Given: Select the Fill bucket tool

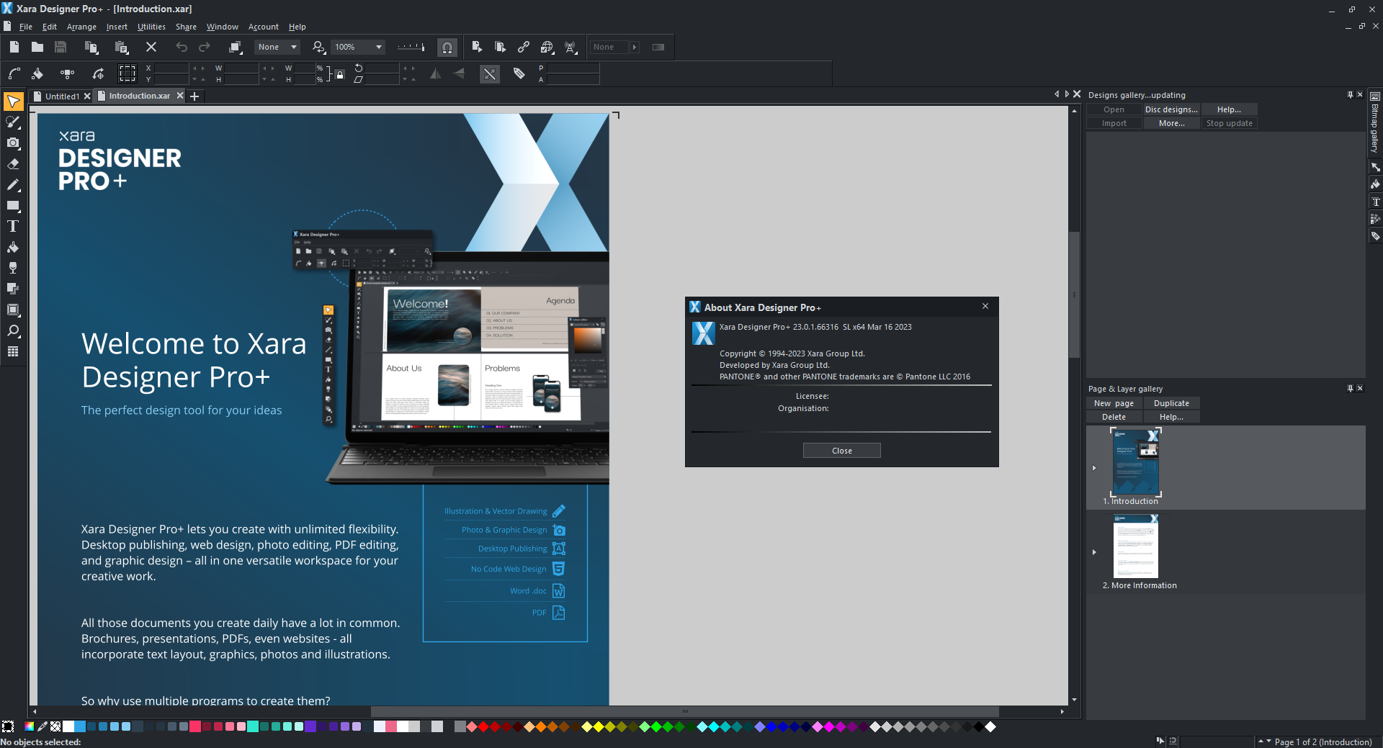Looking at the screenshot, I should click(13, 248).
